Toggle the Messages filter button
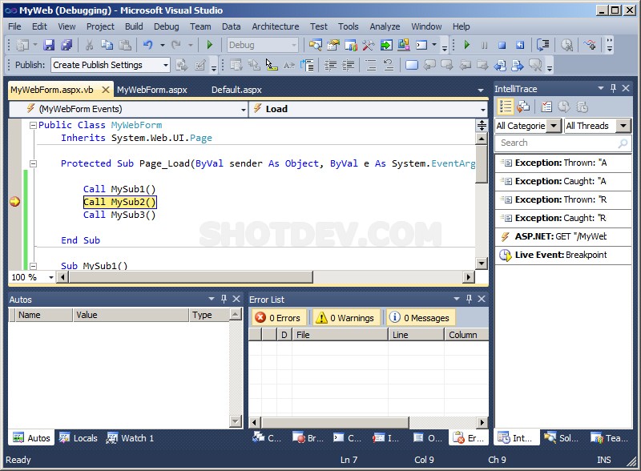Image resolution: width=641 pixels, height=471 pixels. coord(420,318)
